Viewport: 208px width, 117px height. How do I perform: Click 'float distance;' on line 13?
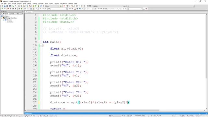[x=64, y=56]
